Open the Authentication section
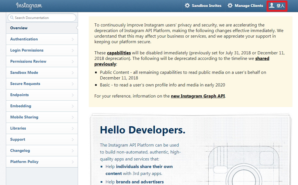Viewport: 298px width, 185px height. [x=42, y=39]
